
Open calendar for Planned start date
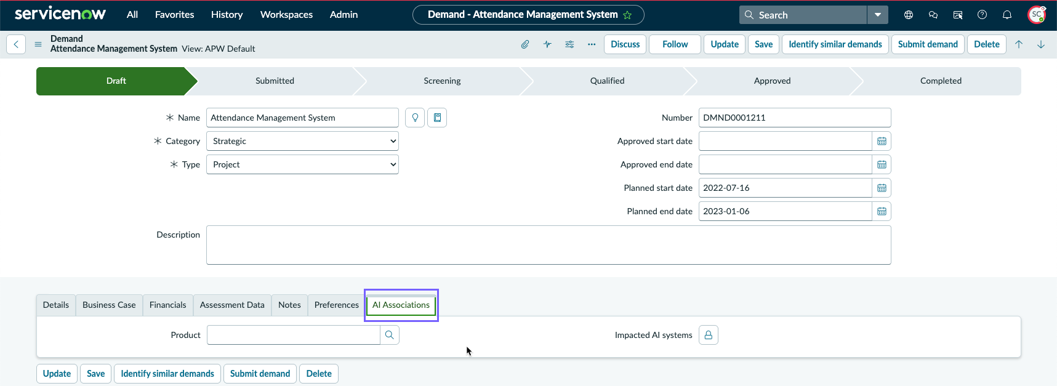pyautogui.click(x=882, y=188)
